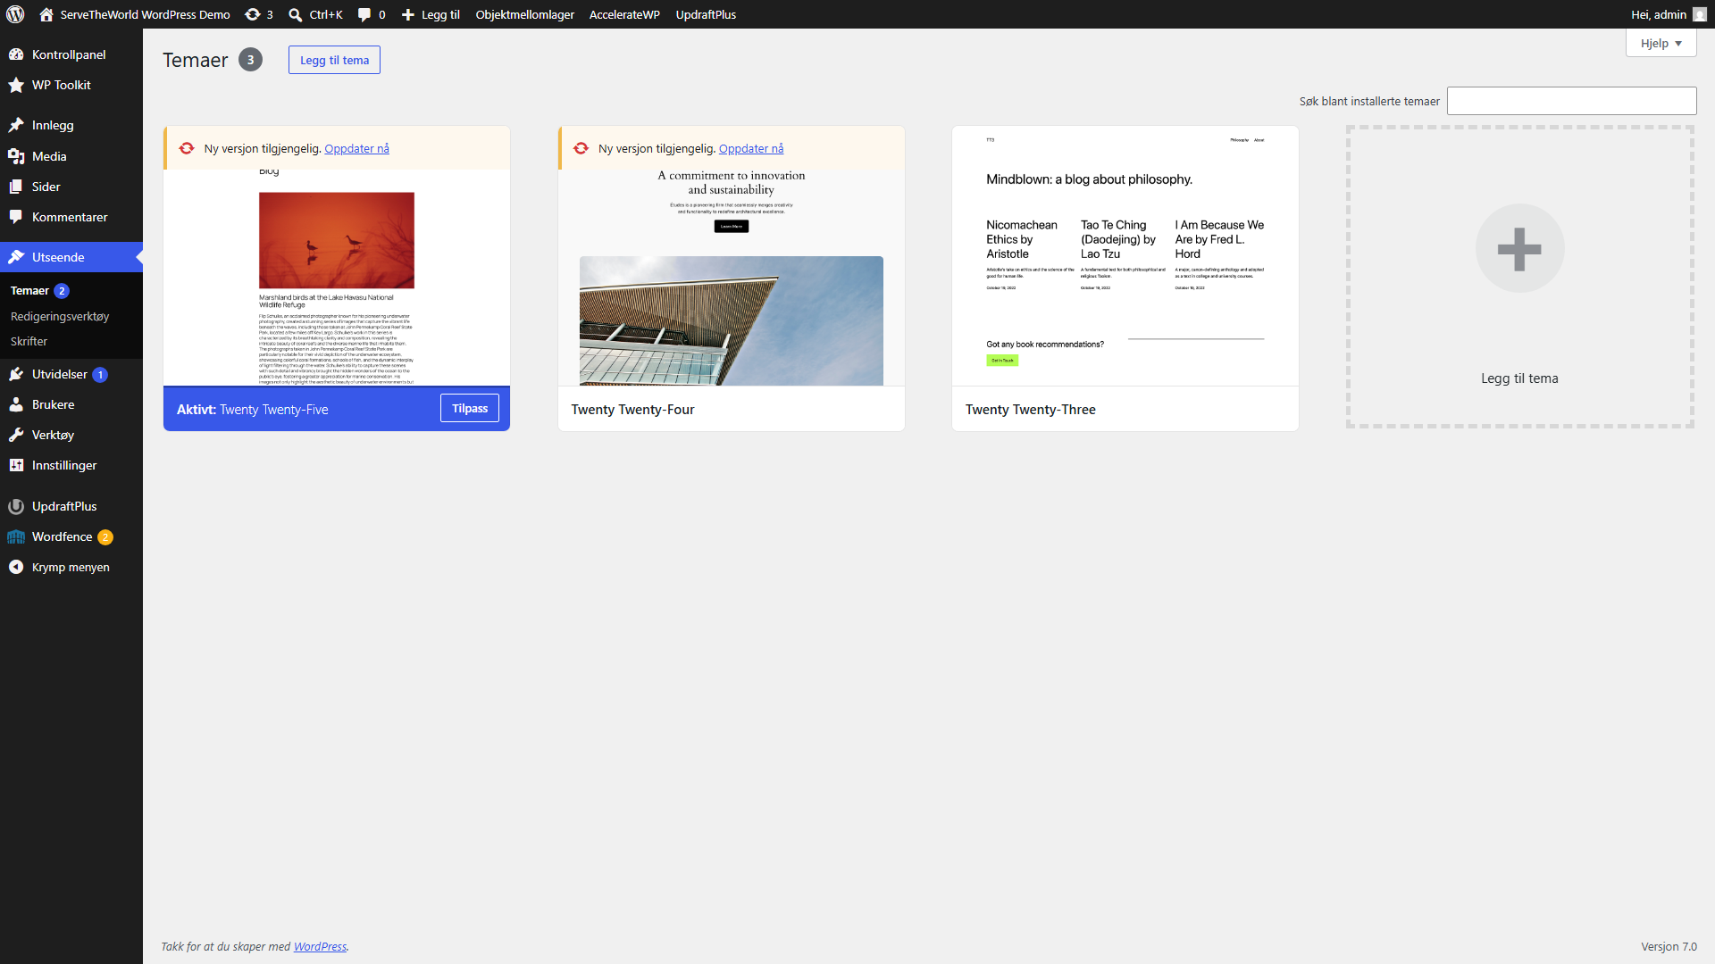1715x964 pixels.
Task: Open the Twenty Twenty-Four theme screenshot
Action: (732, 278)
